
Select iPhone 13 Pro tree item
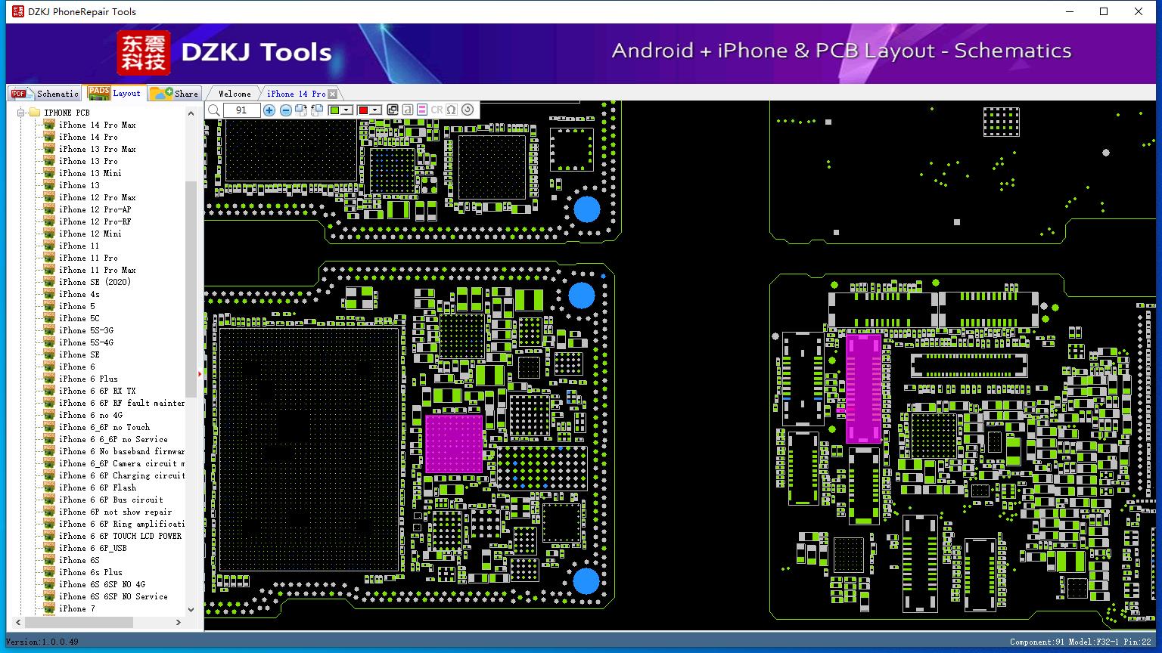click(x=89, y=161)
